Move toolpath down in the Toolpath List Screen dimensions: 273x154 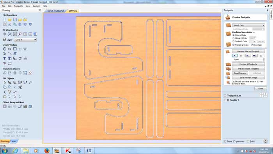265,95
